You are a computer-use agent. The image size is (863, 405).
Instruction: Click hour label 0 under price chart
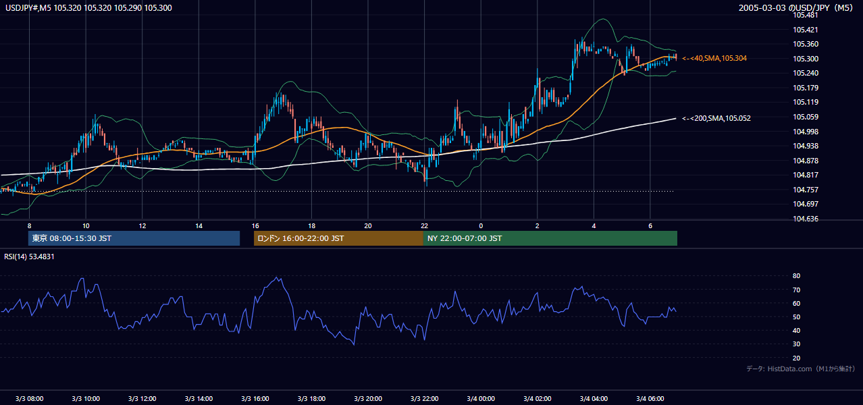pos(481,225)
